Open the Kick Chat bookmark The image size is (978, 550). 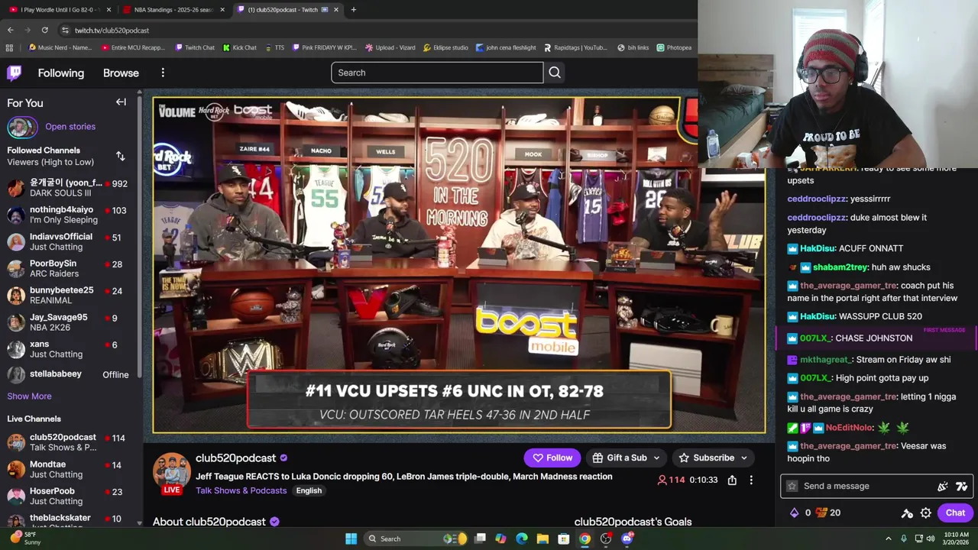tap(239, 47)
